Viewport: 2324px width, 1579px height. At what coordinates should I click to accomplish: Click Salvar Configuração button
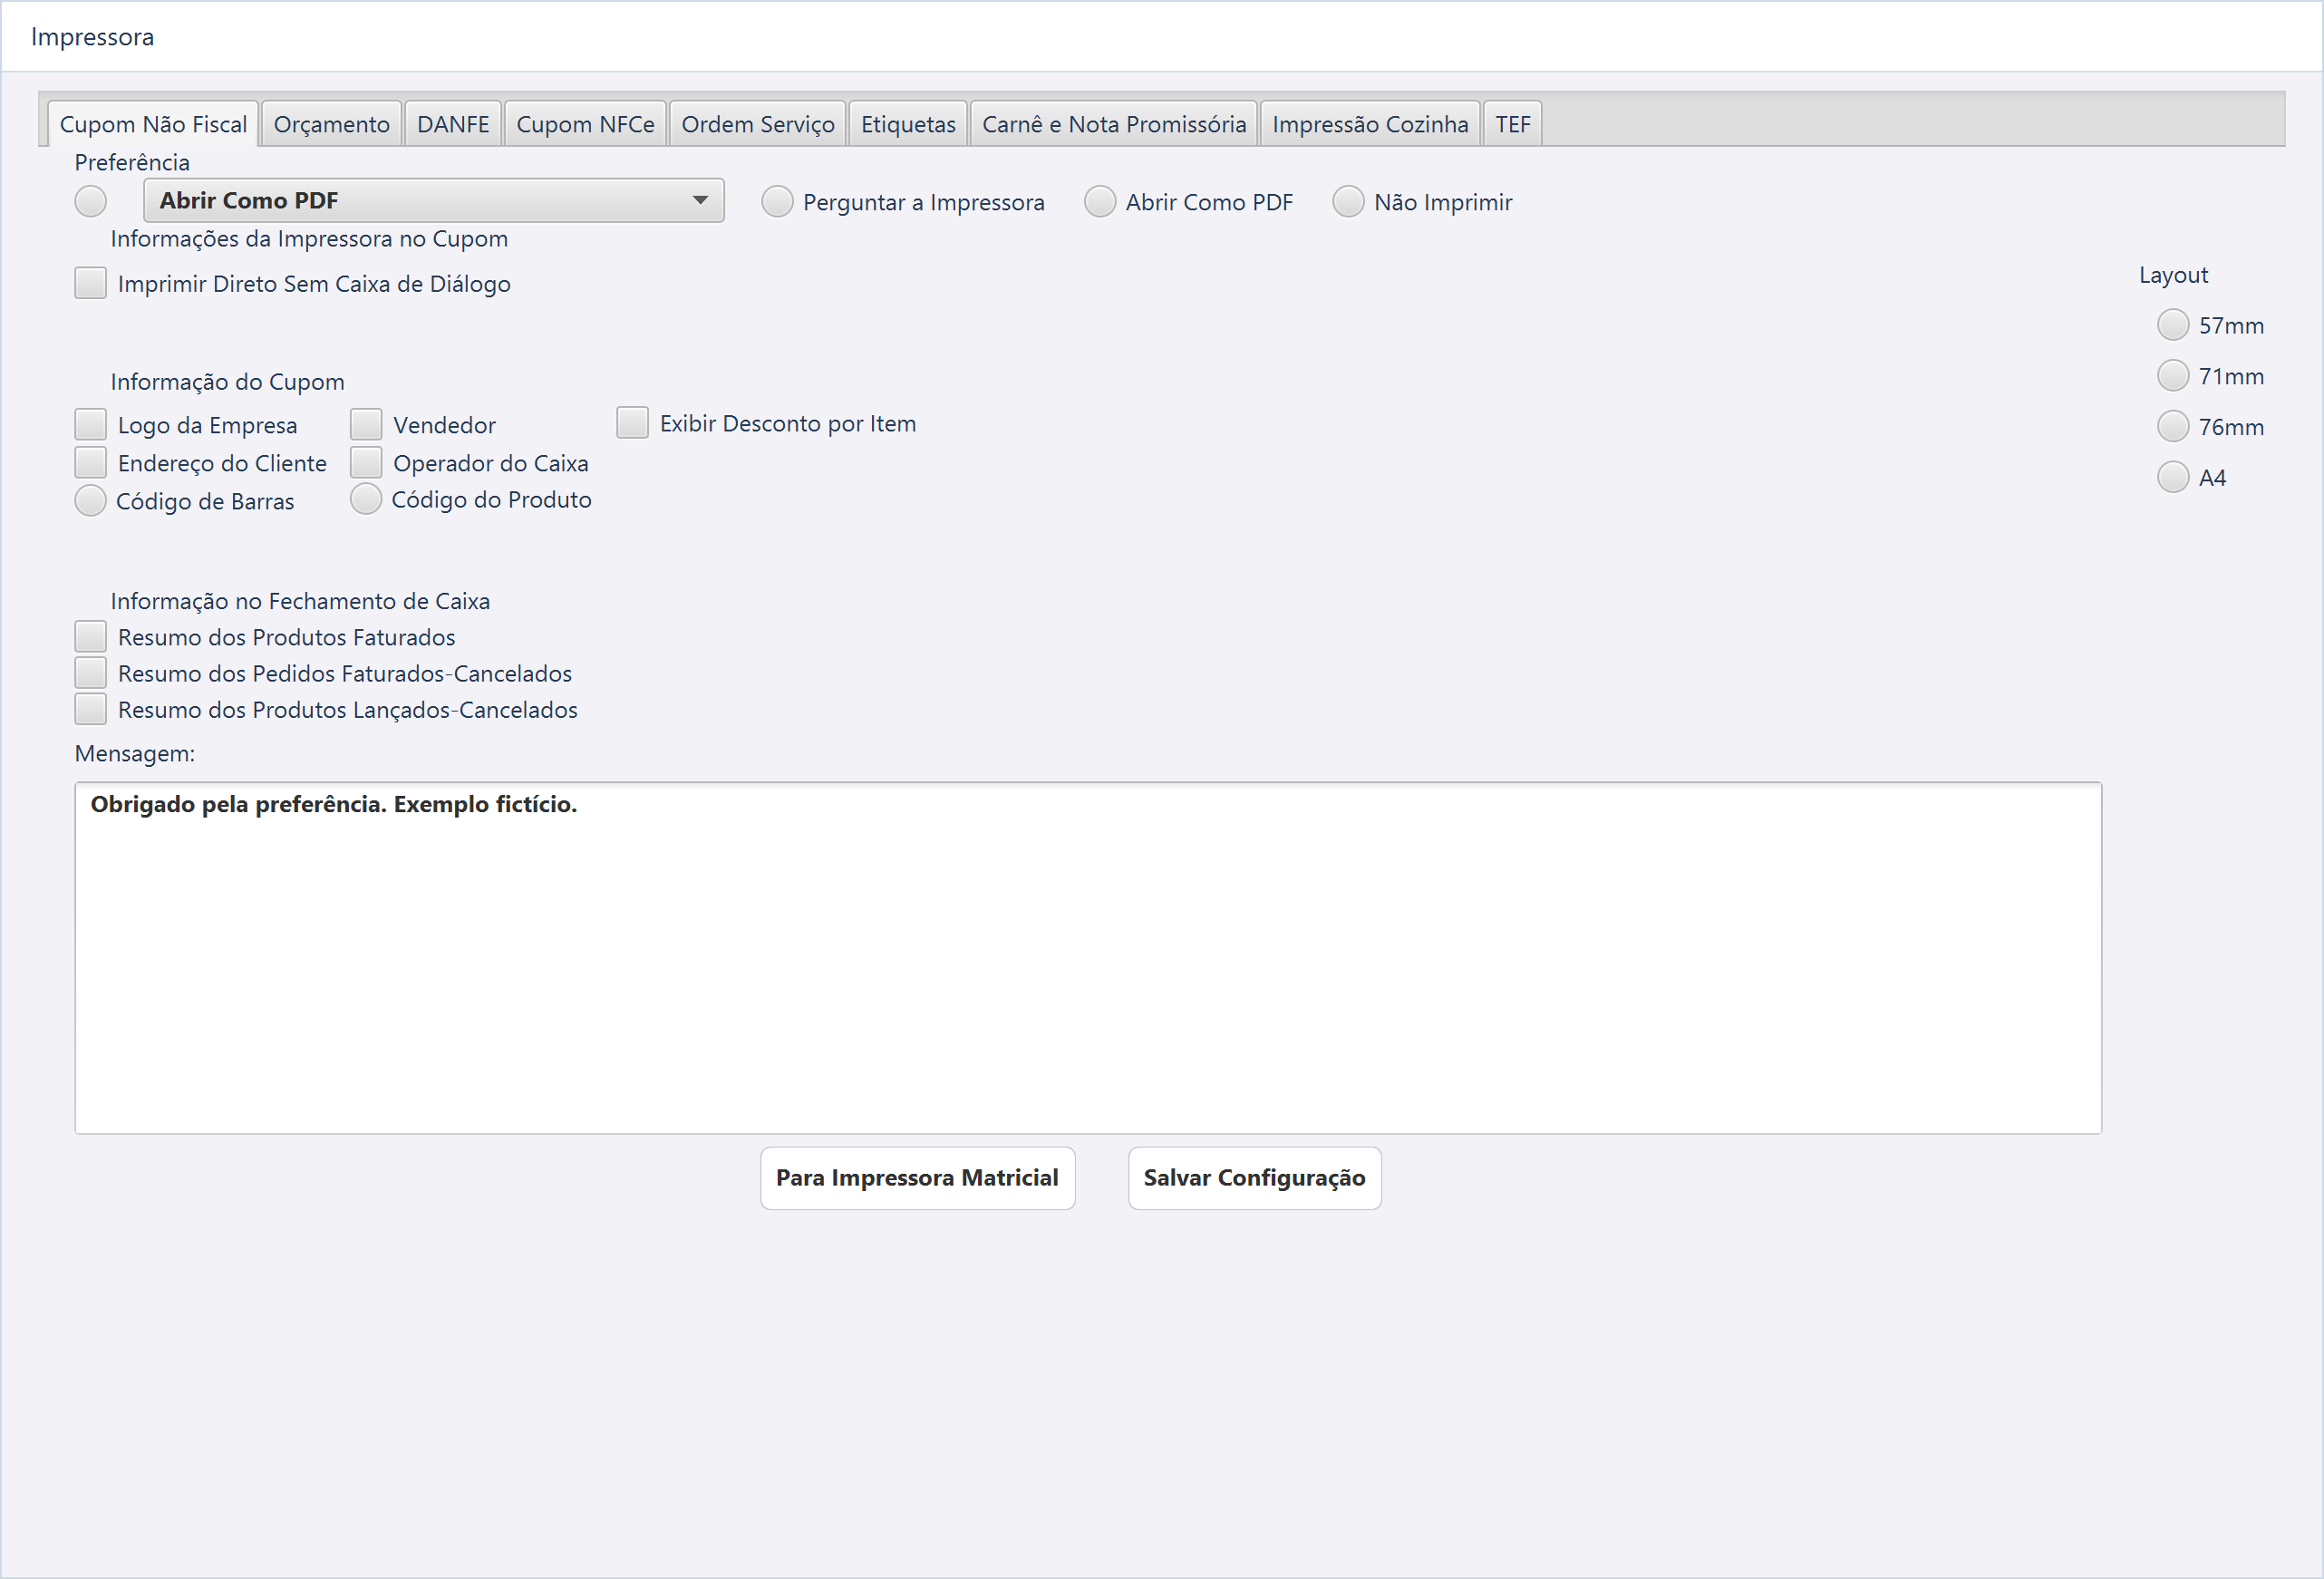point(1254,1178)
